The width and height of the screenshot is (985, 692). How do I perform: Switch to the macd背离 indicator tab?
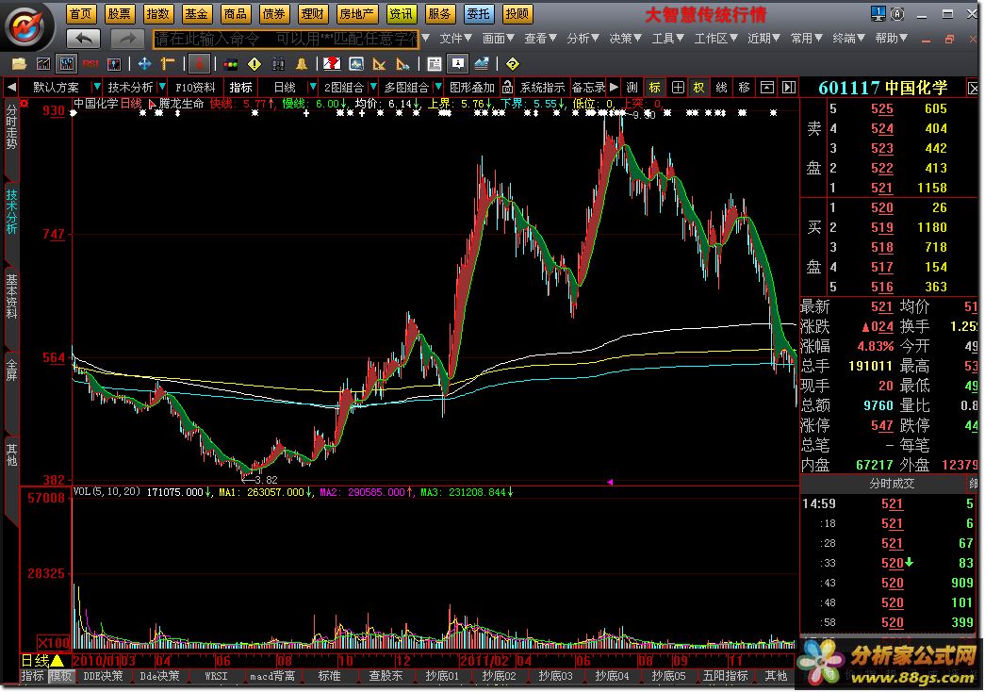click(272, 676)
